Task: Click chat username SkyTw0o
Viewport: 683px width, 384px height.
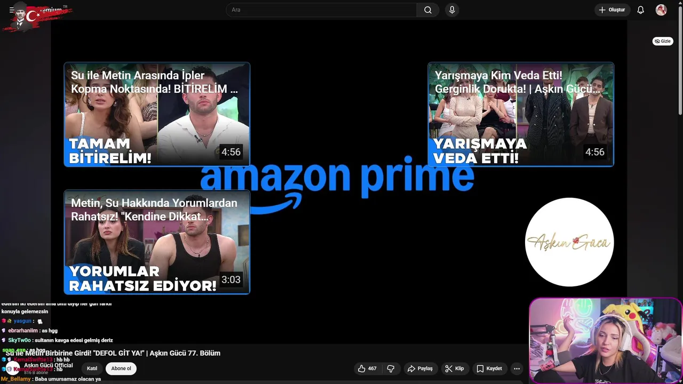Action: (x=19, y=340)
